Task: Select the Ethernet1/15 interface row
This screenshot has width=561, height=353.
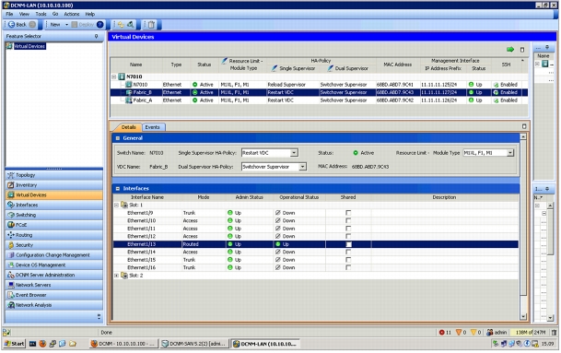Action: click(316, 260)
